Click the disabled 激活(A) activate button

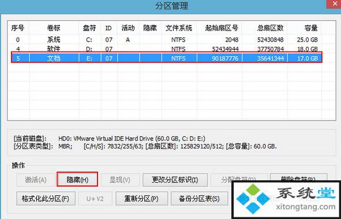click(x=36, y=180)
